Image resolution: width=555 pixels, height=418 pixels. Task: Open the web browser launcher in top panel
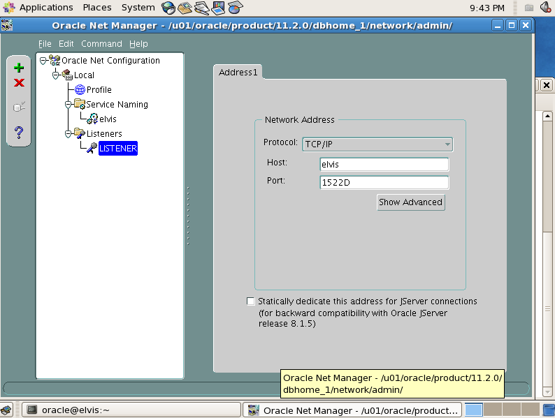click(x=168, y=8)
